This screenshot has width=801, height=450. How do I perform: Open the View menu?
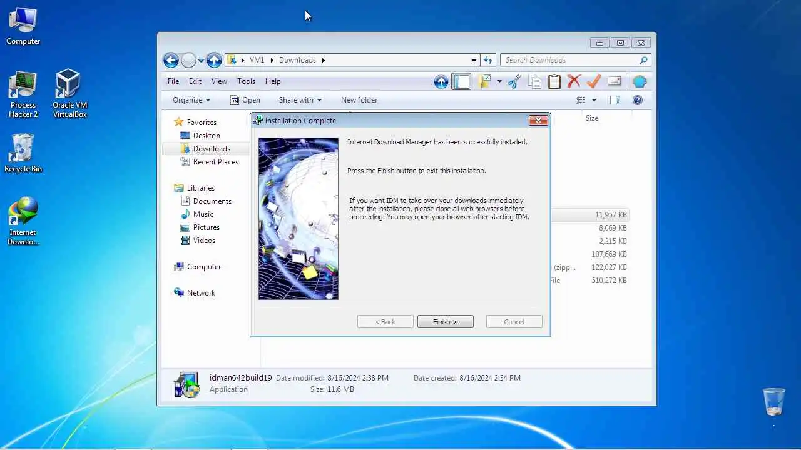(x=219, y=81)
